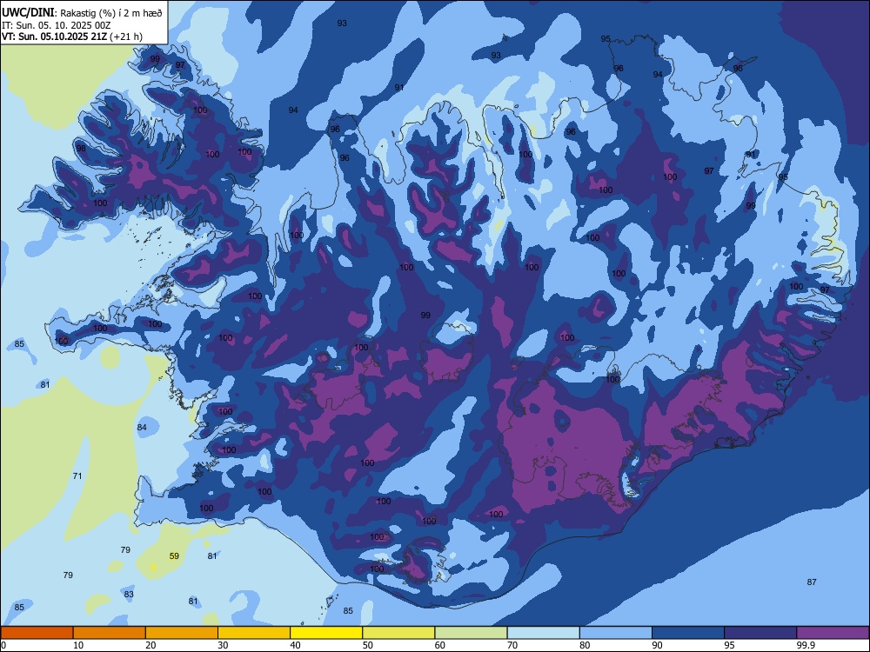The height and width of the screenshot is (652, 870).
Task: Click the dark blue 90–95 legend swatch
Action: pos(688,633)
